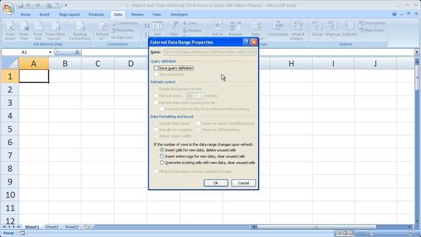Click the refresh minutes spinner arrows
This screenshot has height=237, width=421.
[202, 95]
